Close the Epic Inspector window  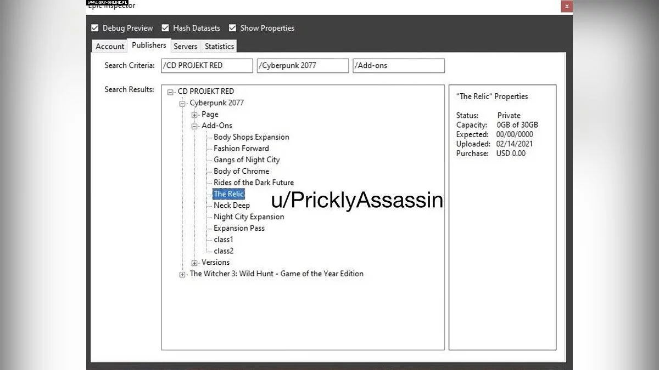[567, 6]
